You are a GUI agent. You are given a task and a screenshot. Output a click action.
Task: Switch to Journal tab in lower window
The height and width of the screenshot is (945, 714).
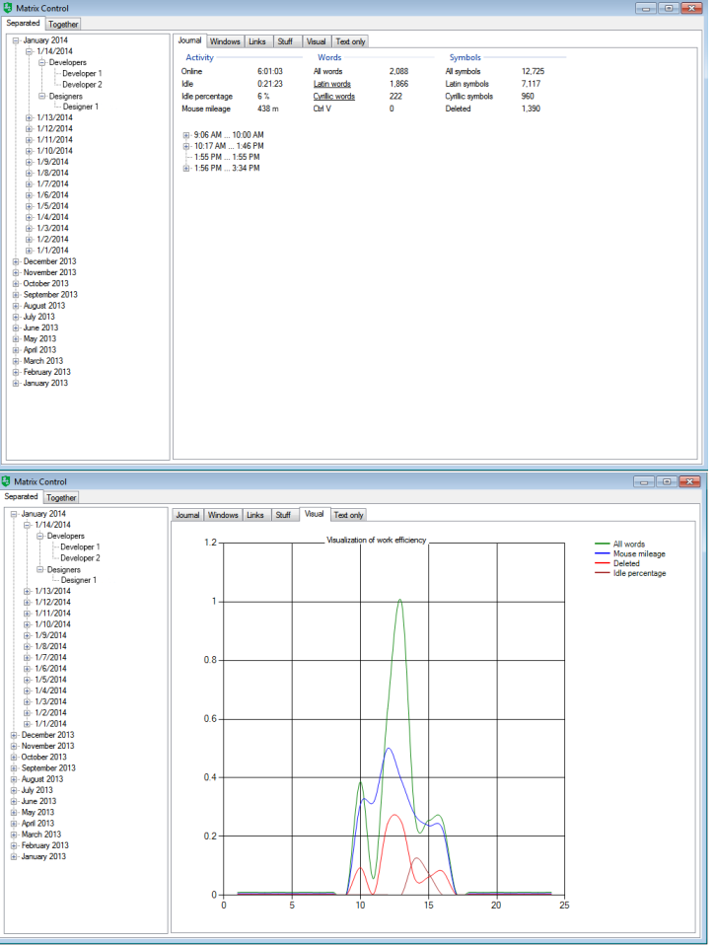(187, 515)
